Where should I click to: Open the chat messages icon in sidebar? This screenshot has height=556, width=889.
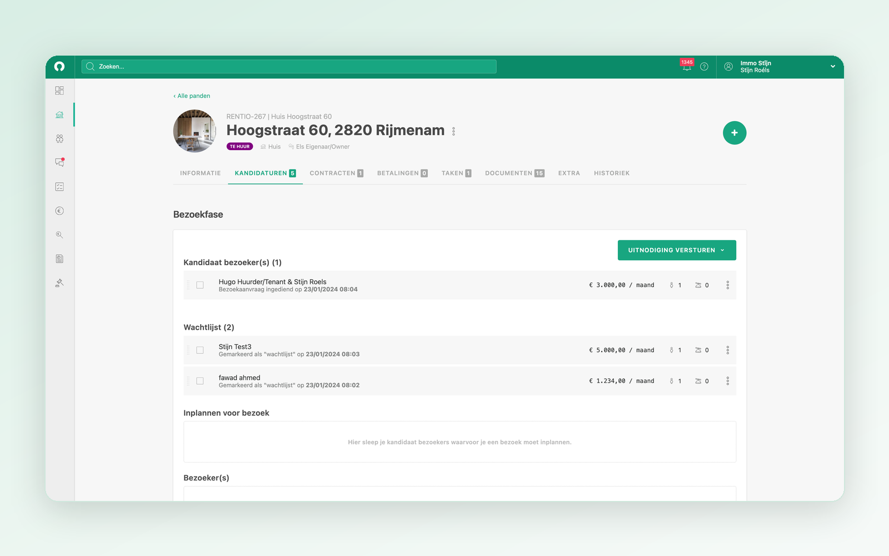(59, 162)
